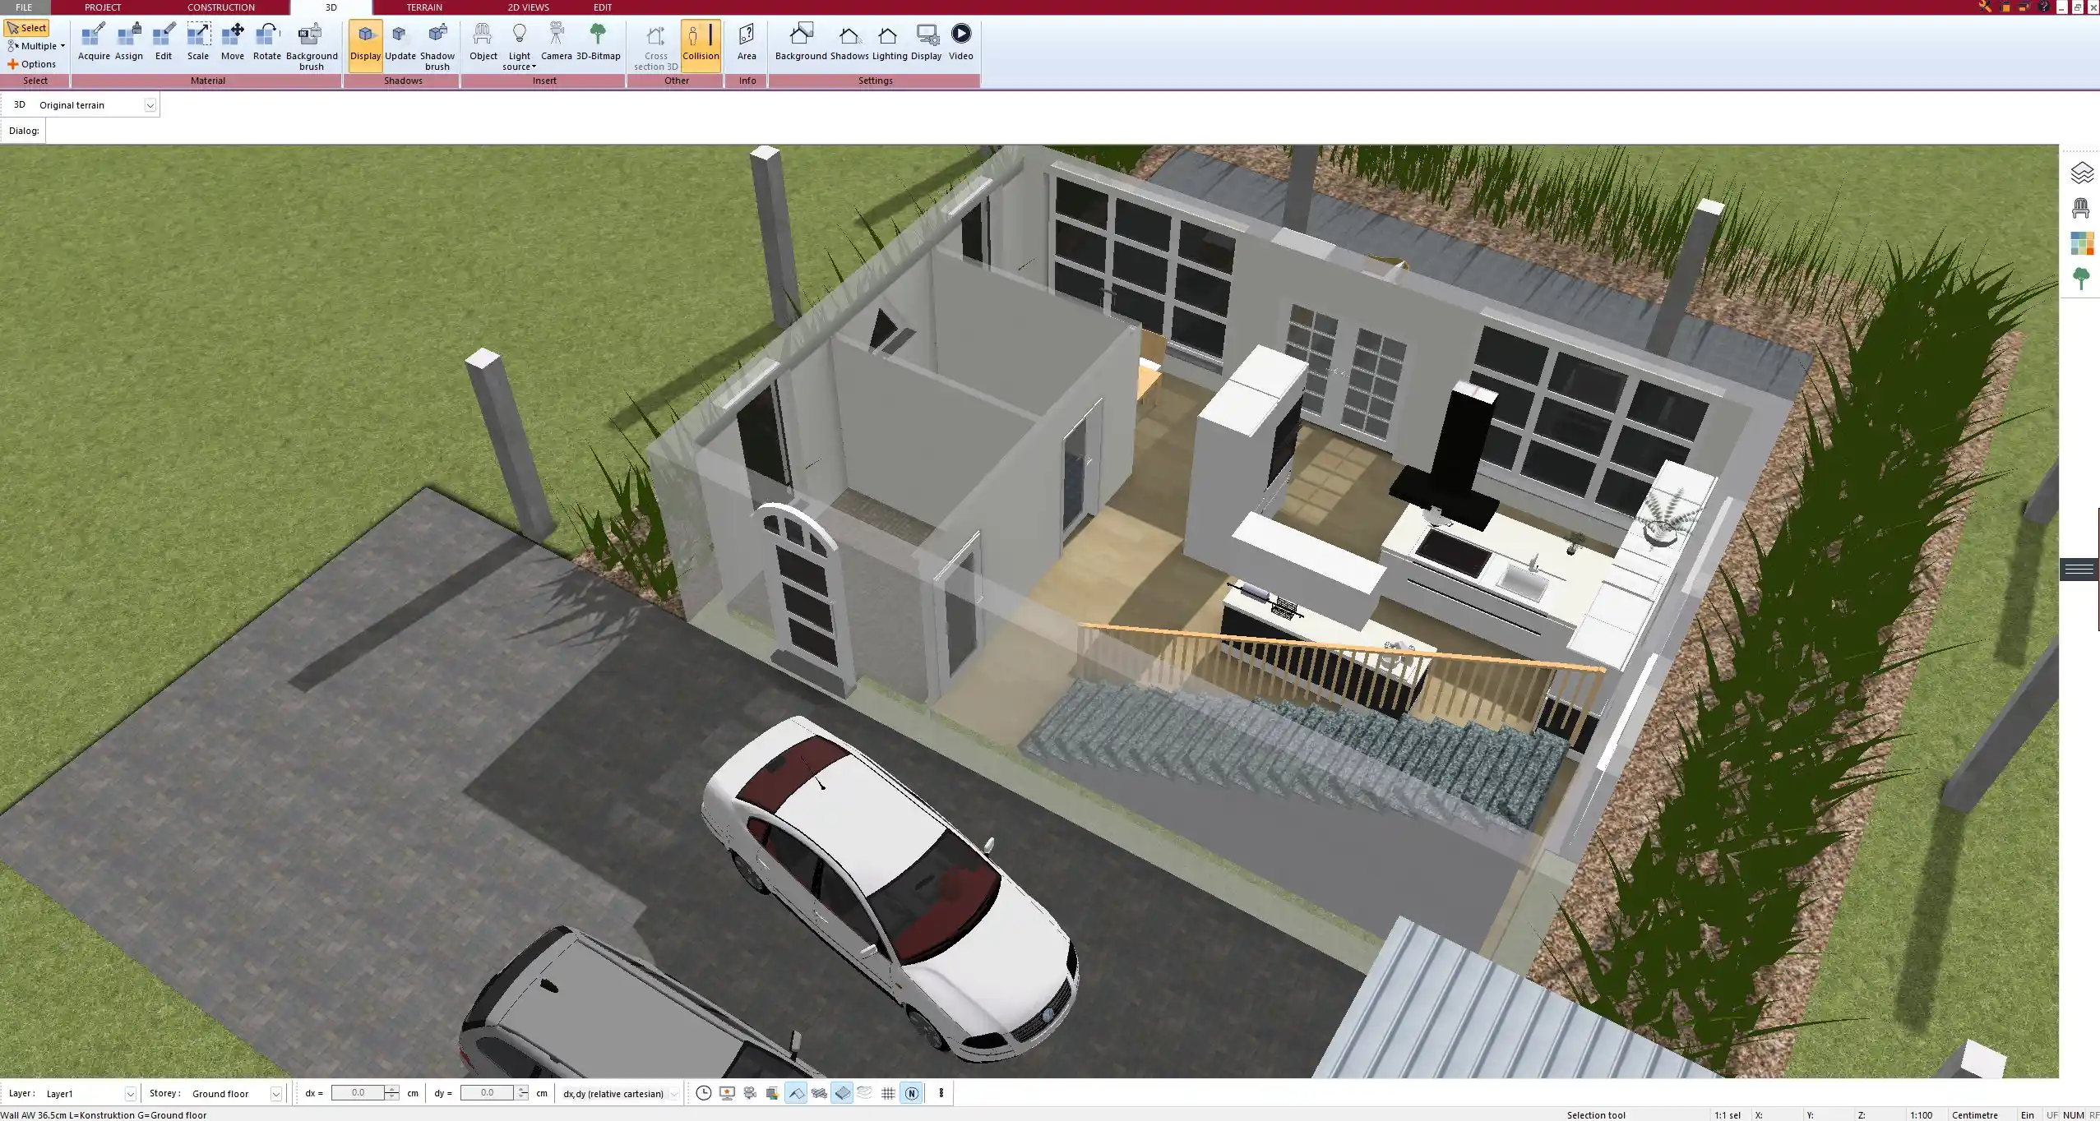This screenshot has width=2100, height=1121.
Task: Toggle the shadows Display button
Action: click(x=366, y=46)
